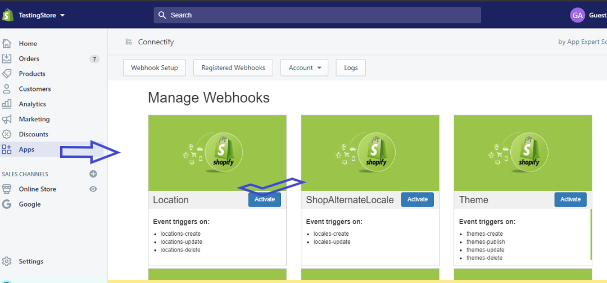Click the Discounts percent badge icon

click(x=7, y=134)
